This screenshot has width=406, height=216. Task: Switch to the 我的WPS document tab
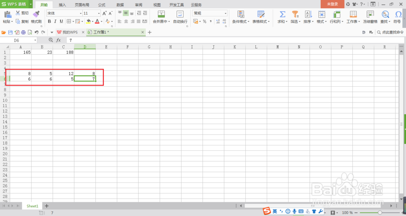point(70,32)
